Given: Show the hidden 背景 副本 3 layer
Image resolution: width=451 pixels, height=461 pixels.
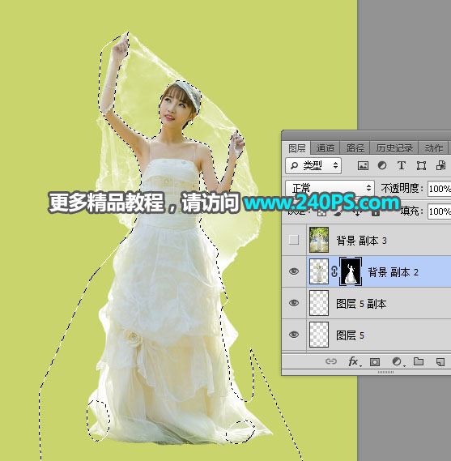Looking at the screenshot, I should click(x=294, y=240).
